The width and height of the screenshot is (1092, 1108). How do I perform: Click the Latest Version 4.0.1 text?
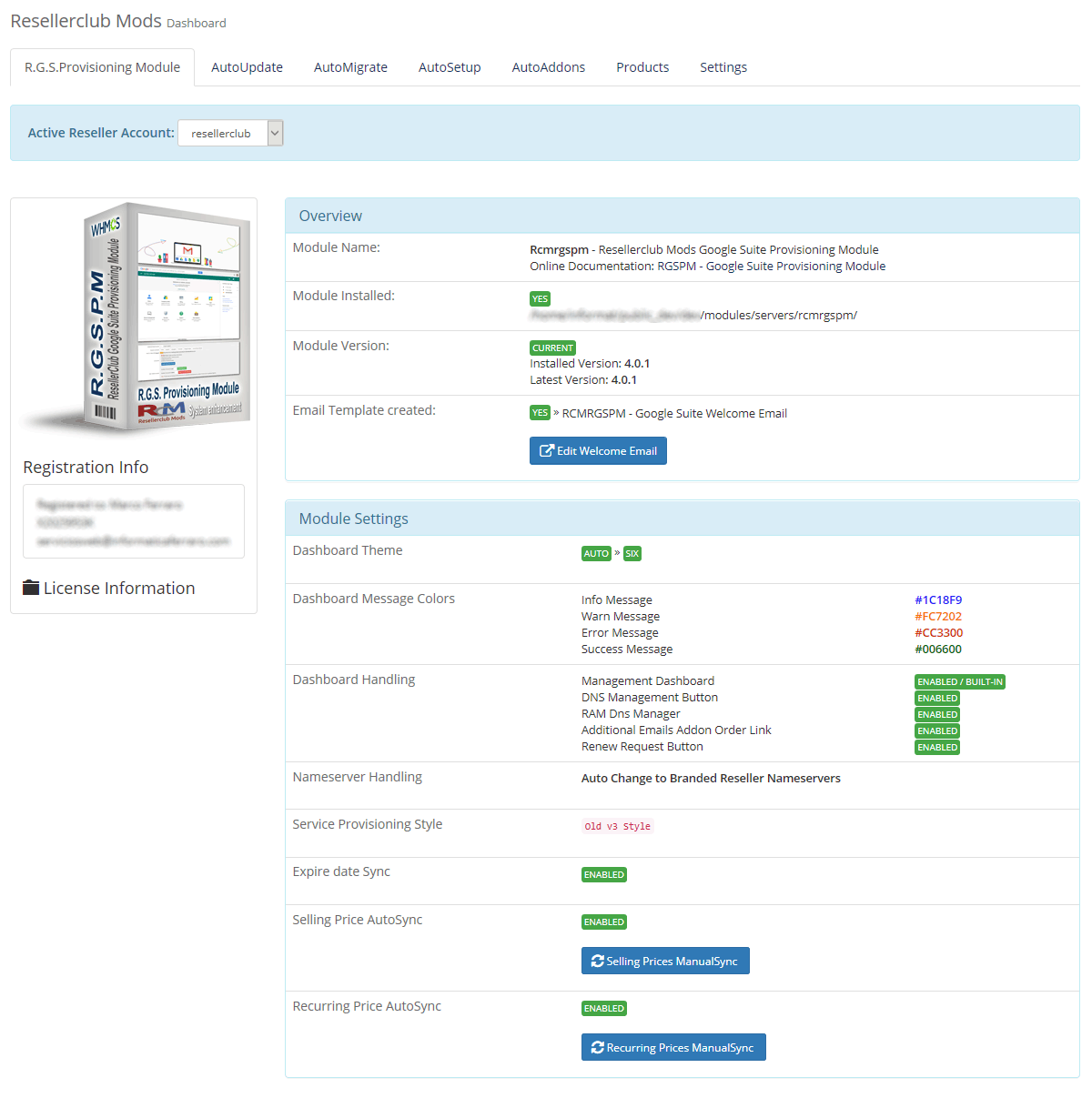[583, 380]
